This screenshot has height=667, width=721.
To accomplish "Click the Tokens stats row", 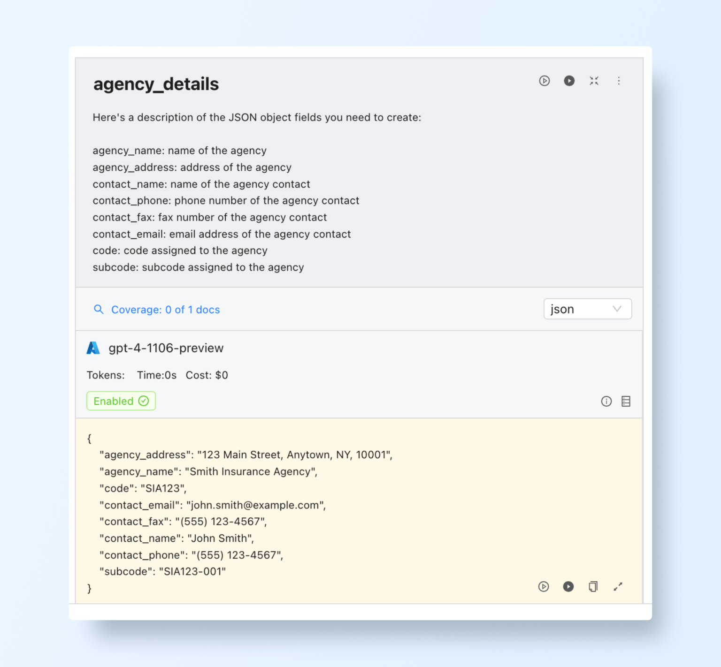I will click(x=157, y=375).
